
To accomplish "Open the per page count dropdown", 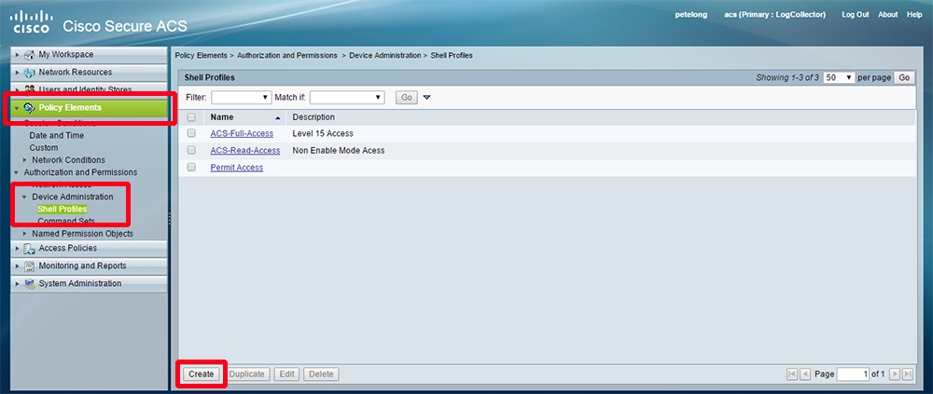I will click(839, 78).
